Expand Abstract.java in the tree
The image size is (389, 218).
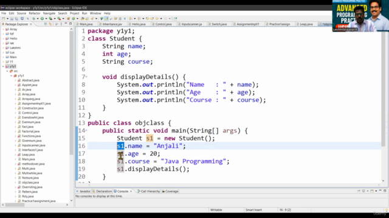click(15, 81)
